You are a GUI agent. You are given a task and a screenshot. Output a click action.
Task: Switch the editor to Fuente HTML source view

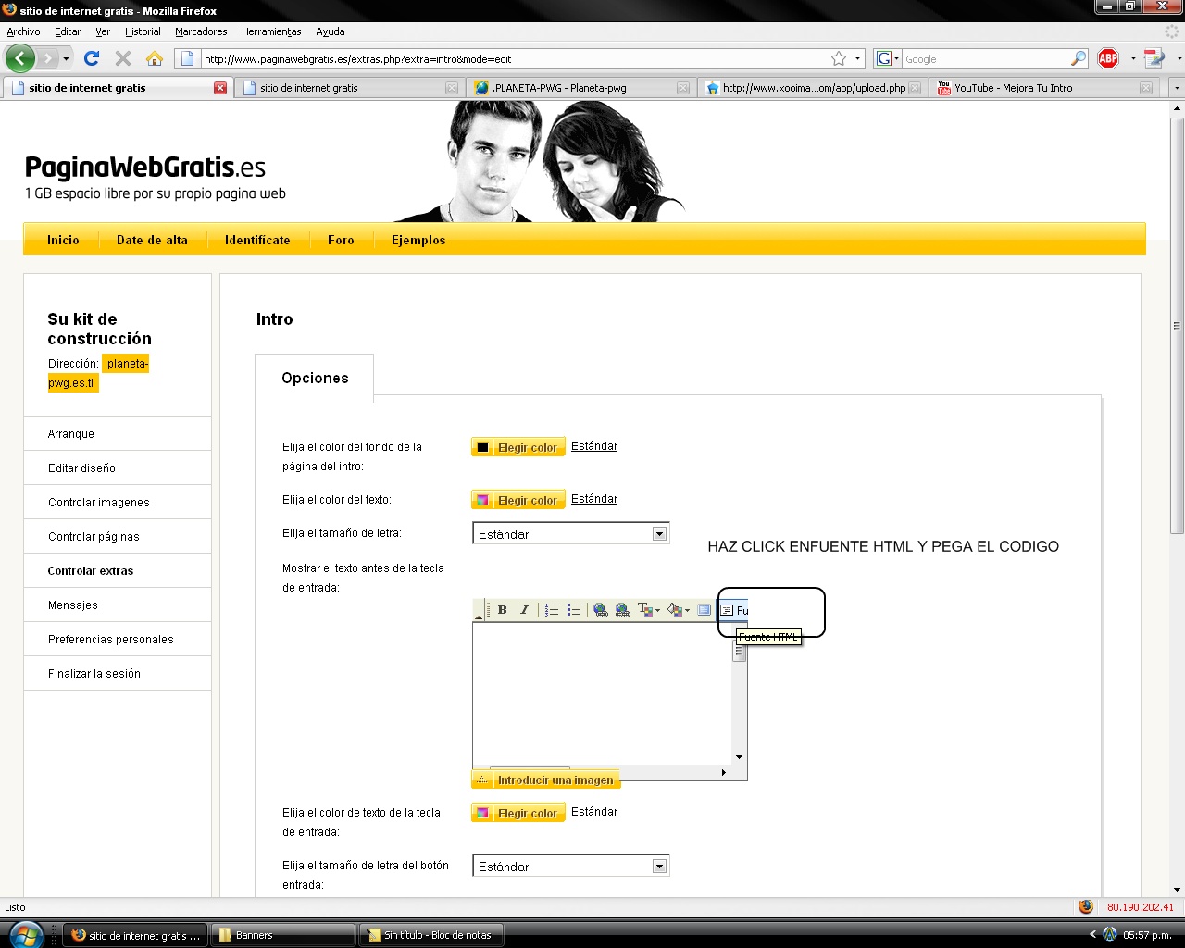(x=734, y=610)
